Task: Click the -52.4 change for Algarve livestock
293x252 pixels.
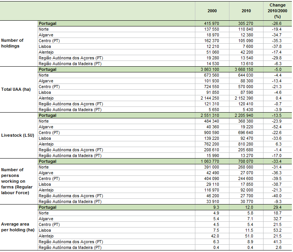Action: [x=277, y=127]
